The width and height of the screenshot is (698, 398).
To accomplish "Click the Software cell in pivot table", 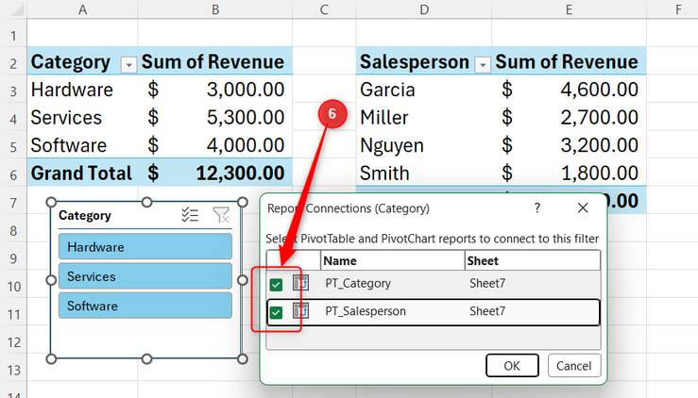I will [82, 145].
